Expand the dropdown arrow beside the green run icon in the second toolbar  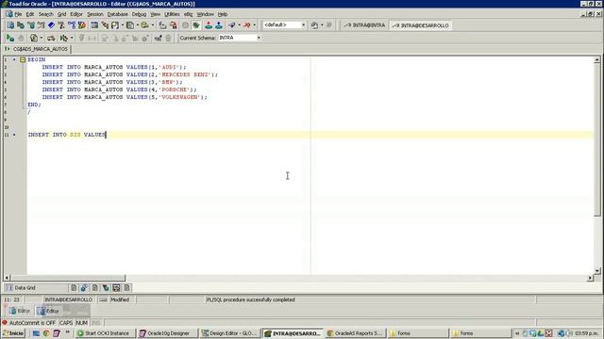pyautogui.click(x=72, y=38)
